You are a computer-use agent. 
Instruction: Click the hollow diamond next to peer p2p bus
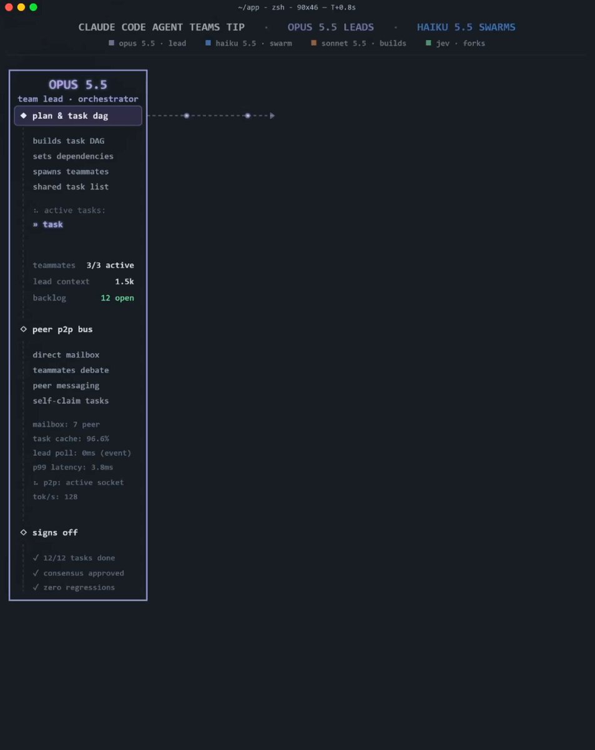tap(24, 329)
